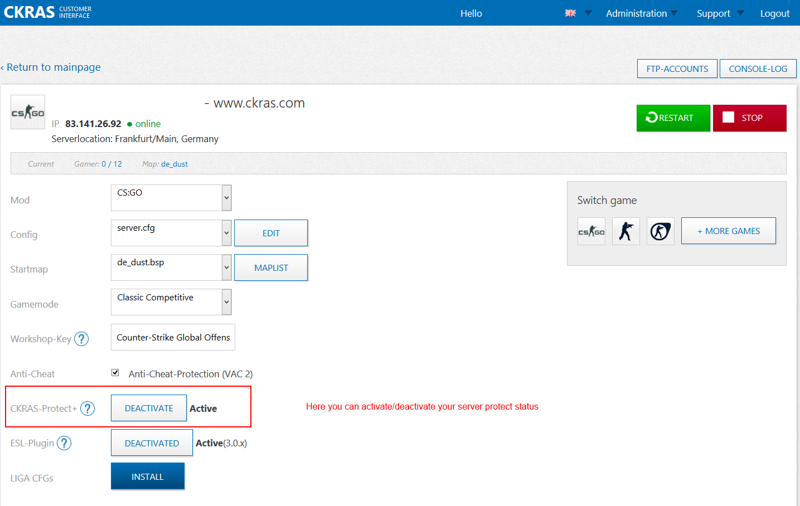This screenshot has width=800, height=506.
Task: Click Serverlocation: Frankfurt/Main, Germany text
Action: tap(135, 139)
